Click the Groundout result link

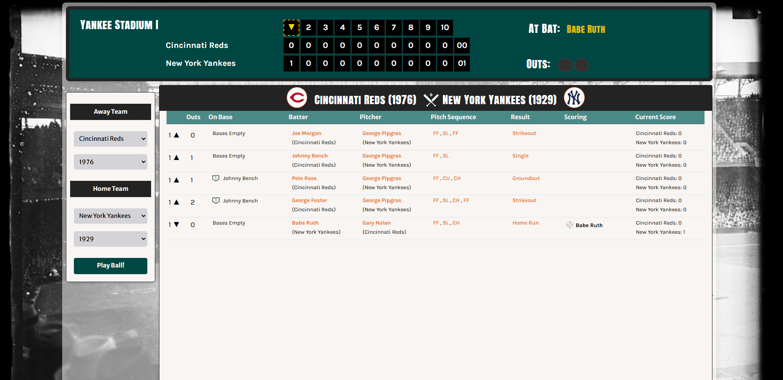point(526,178)
